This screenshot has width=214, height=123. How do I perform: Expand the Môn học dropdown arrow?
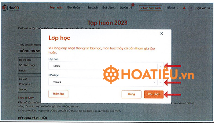click(x=160, y=82)
